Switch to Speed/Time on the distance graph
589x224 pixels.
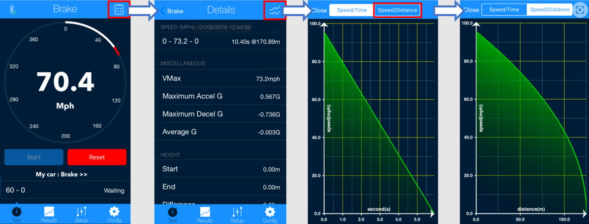tap(504, 10)
